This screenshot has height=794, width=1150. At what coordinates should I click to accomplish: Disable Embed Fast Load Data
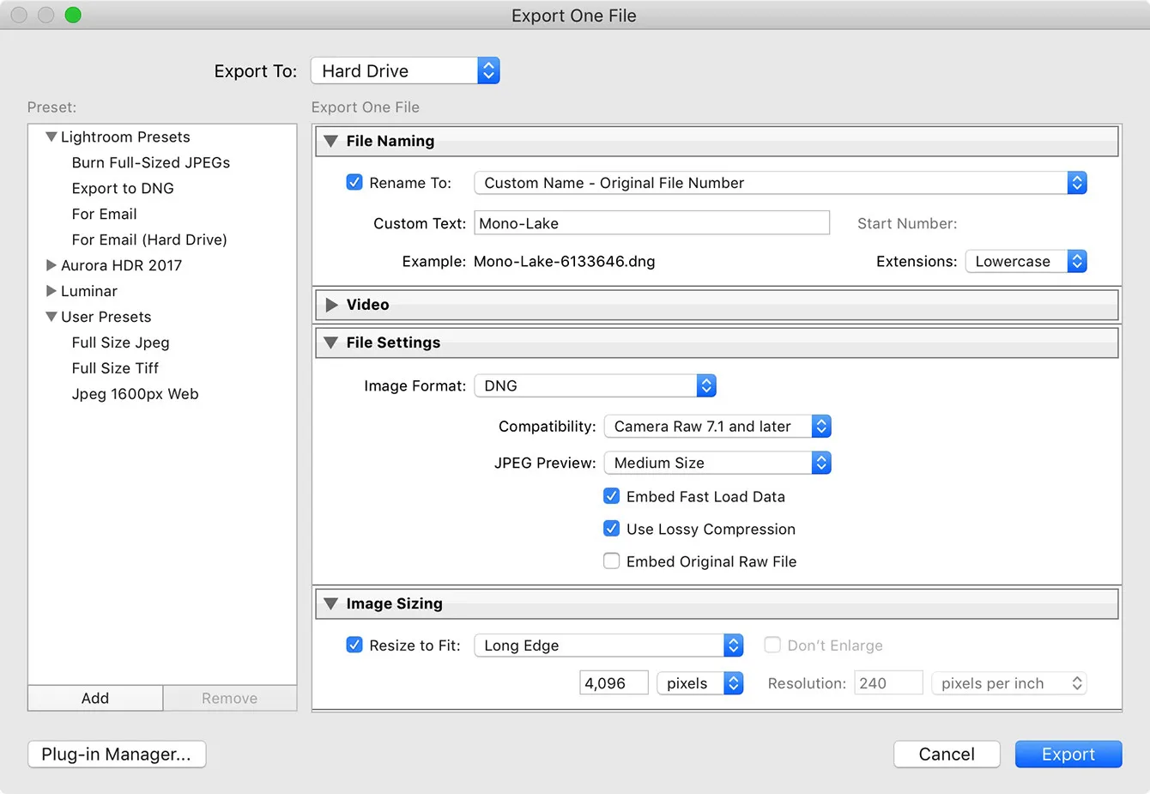point(612,496)
